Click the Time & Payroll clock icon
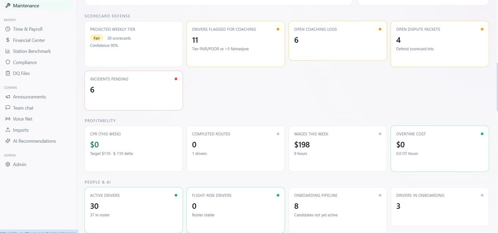This screenshot has height=233, width=498. tap(8, 29)
